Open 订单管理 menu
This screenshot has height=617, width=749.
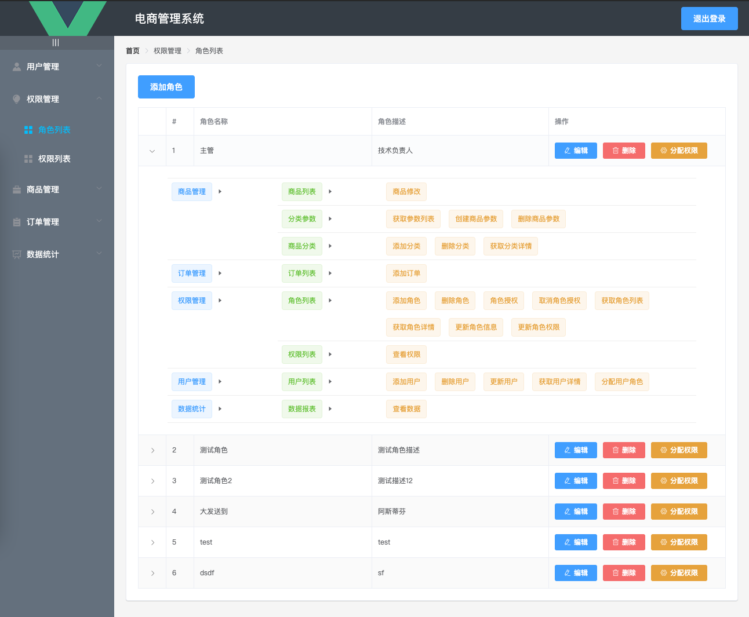point(57,222)
